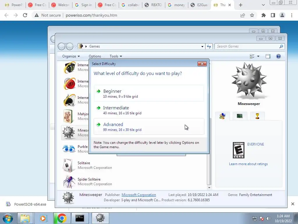Toggle Chrome side panel
The width and height of the screenshot is (298, 224).
[x=273, y=15]
